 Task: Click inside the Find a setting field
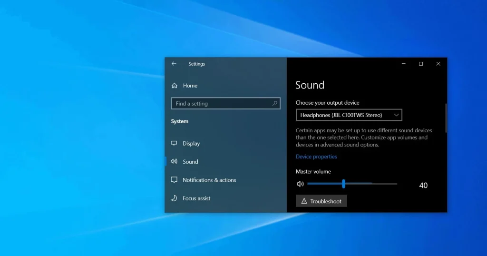point(226,103)
